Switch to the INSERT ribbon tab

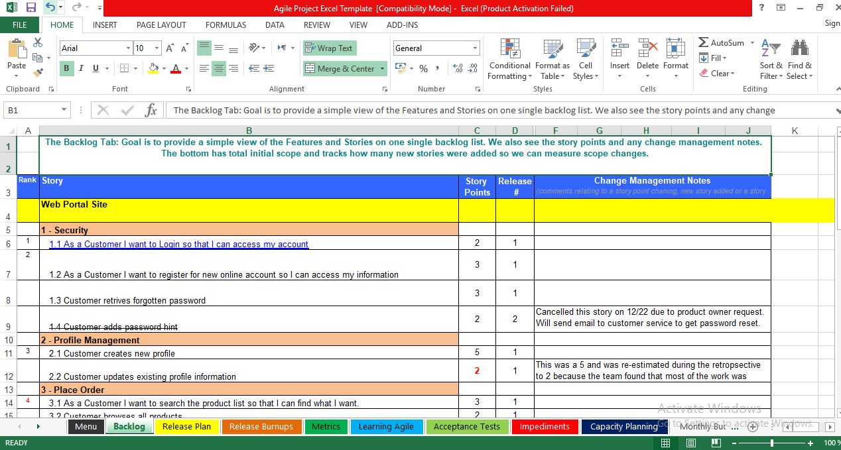[105, 25]
